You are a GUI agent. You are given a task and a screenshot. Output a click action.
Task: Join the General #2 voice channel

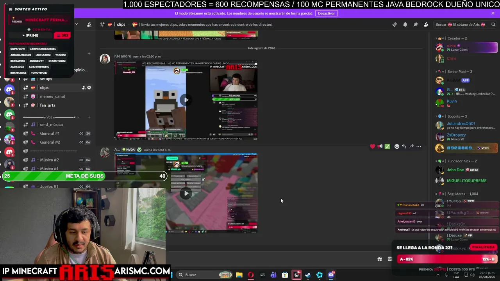click(x=57, y=142)
